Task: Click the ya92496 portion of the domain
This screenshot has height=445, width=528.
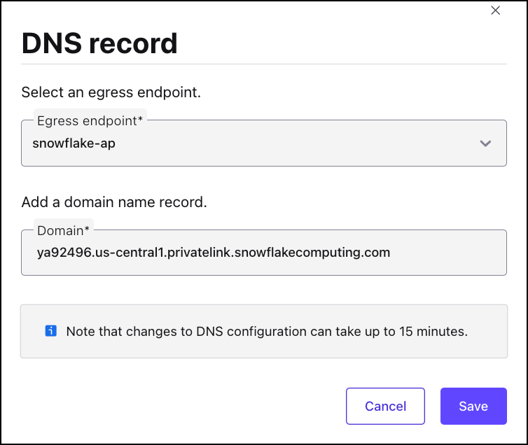Action: click(x=62, y=253)
